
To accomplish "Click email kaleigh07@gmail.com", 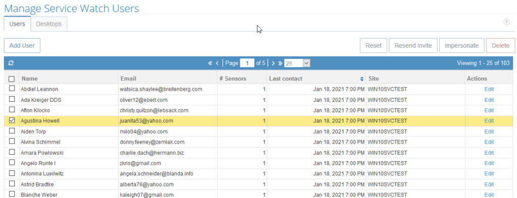I will tap(147, 194).
